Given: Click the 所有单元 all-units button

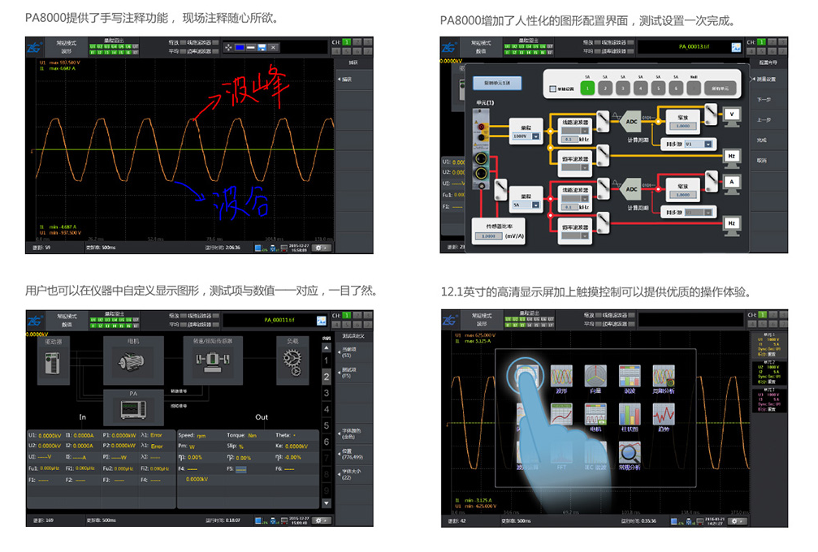Looking at the screenshot, I should (x=721, y=88).
